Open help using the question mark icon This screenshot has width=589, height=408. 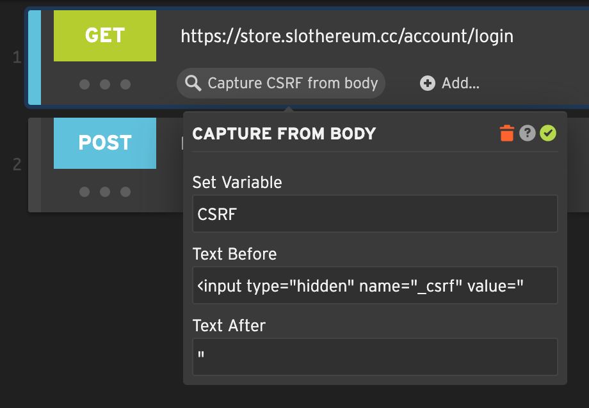tap(527, 134)
